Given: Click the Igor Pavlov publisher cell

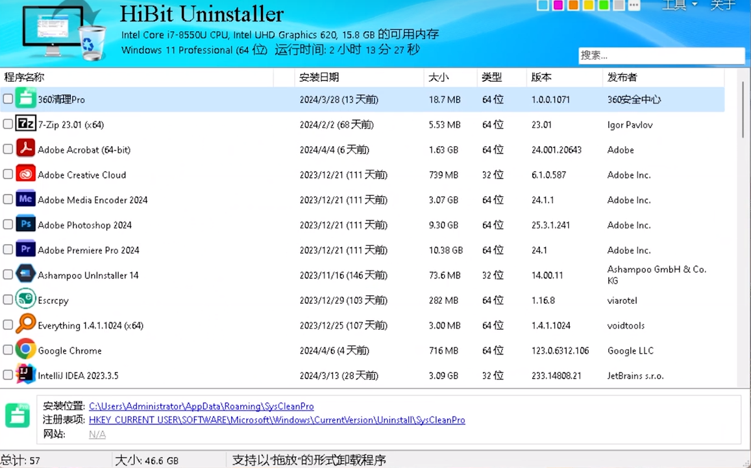Looking at the screenshot, I should click(630, 125).
